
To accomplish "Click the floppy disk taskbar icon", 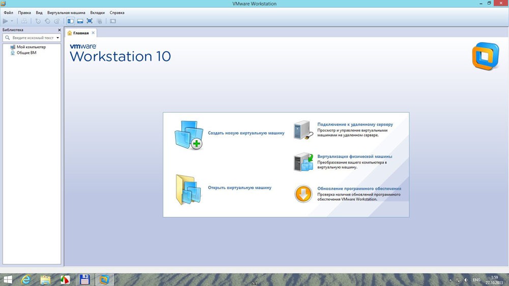I will pyautogui.click(x=84, y=279).
